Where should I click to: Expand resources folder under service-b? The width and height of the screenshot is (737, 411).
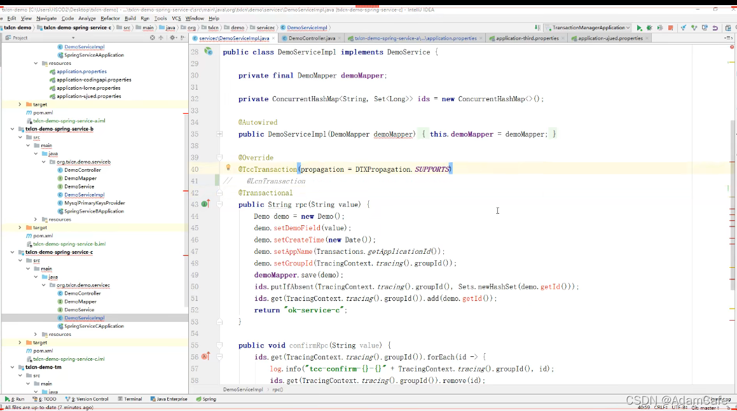[36, 219]
